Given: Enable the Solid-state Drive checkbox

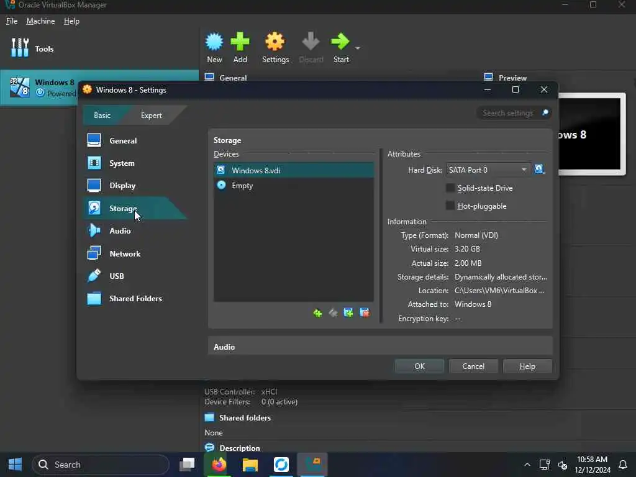Looking at the screenshot, I should click(450, 188).
